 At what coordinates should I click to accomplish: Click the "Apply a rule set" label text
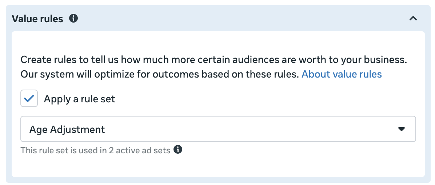point(79,99)
